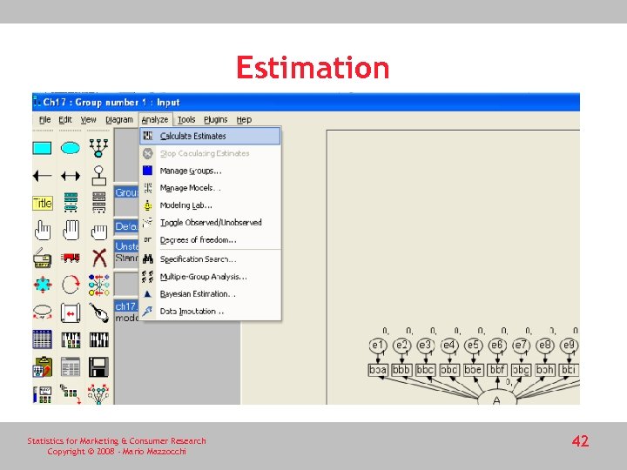Open the Plugins menu
The image size is (627, 470).
(216, 119)
